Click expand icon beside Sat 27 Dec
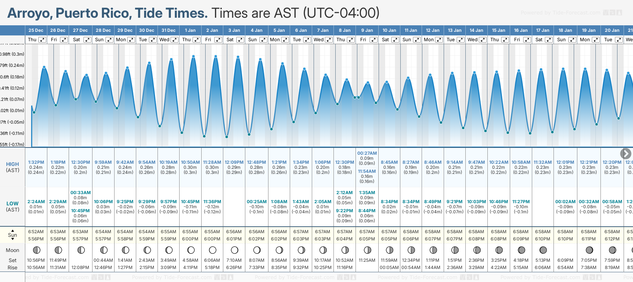 coord(87,40)
